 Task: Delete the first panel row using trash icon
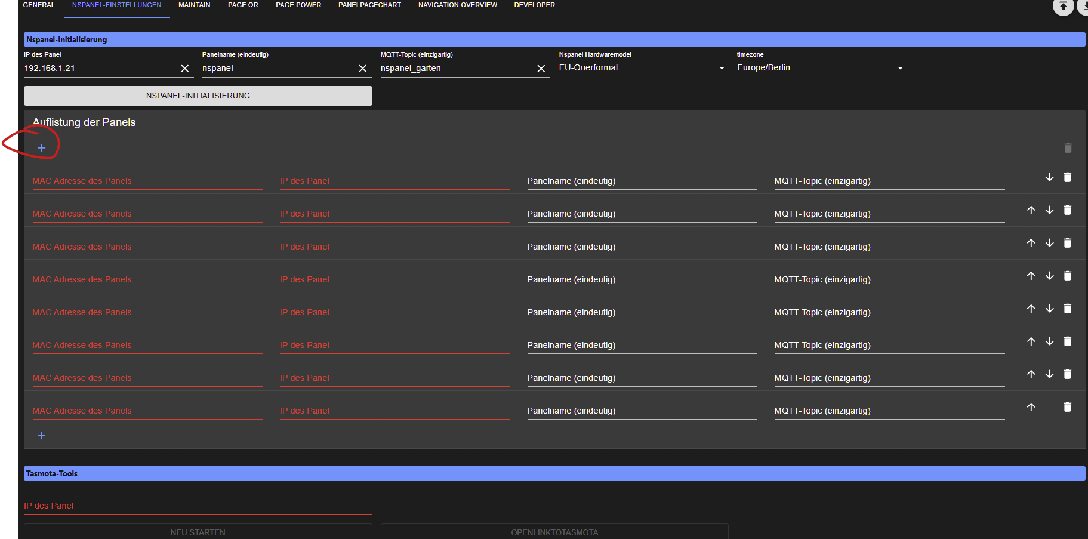tap(1068, 177)
